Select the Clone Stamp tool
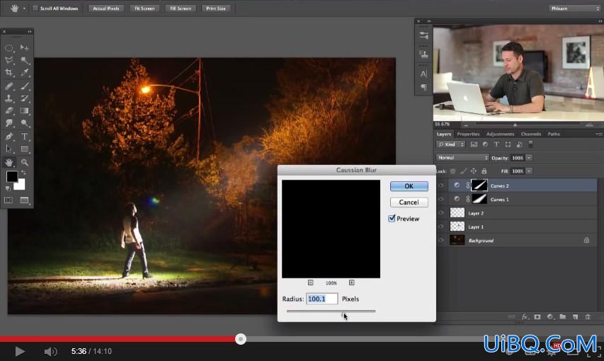The height and width of the screenshot is (361, 604). click(9, 98)
